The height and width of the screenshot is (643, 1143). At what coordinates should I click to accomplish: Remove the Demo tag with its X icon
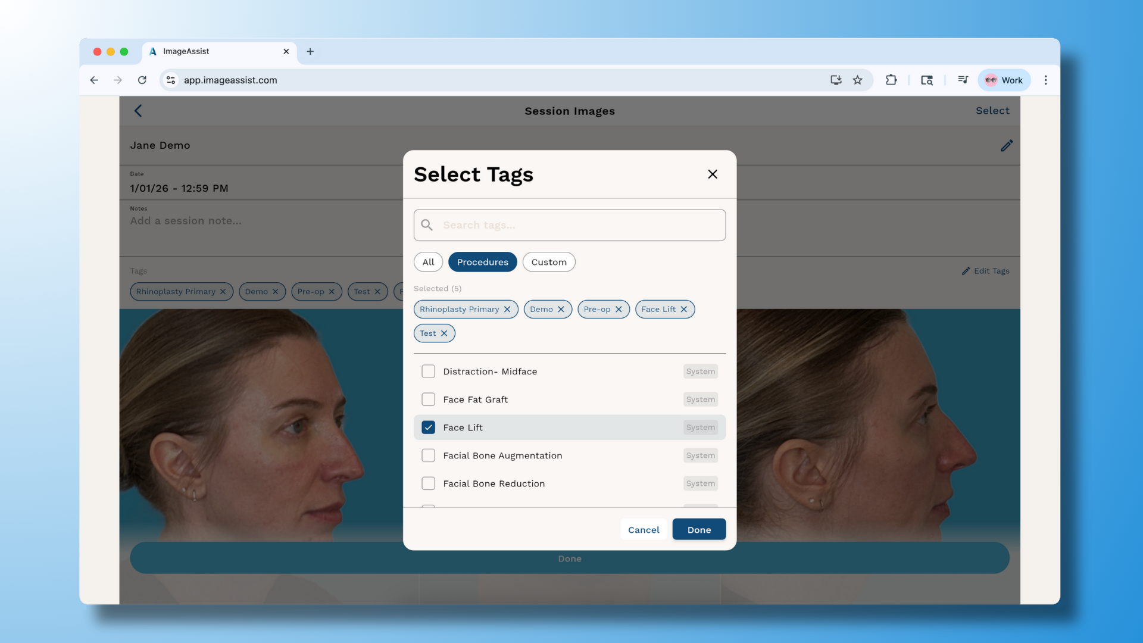click(x=562, y=309)
